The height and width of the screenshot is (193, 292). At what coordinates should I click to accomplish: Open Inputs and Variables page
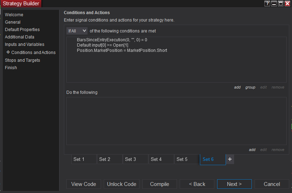point(25,44)
